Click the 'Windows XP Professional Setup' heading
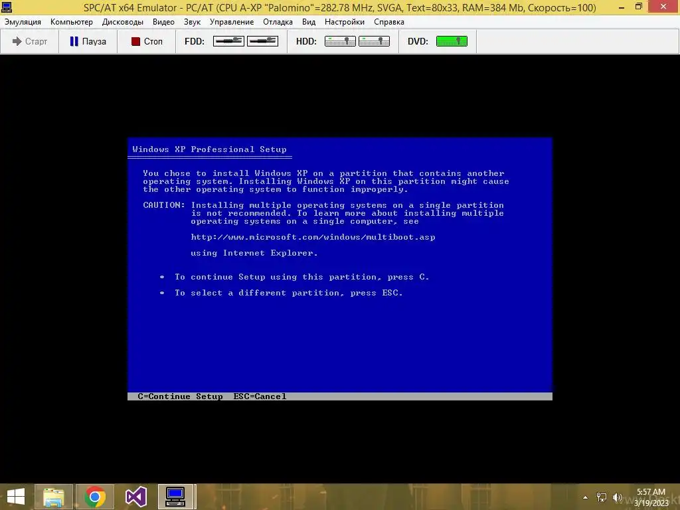 tap(209, 149)
